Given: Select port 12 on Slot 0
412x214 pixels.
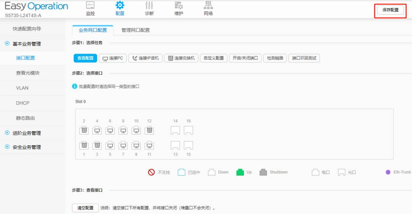Looking at the screenshot, I should tap(149, 130).
